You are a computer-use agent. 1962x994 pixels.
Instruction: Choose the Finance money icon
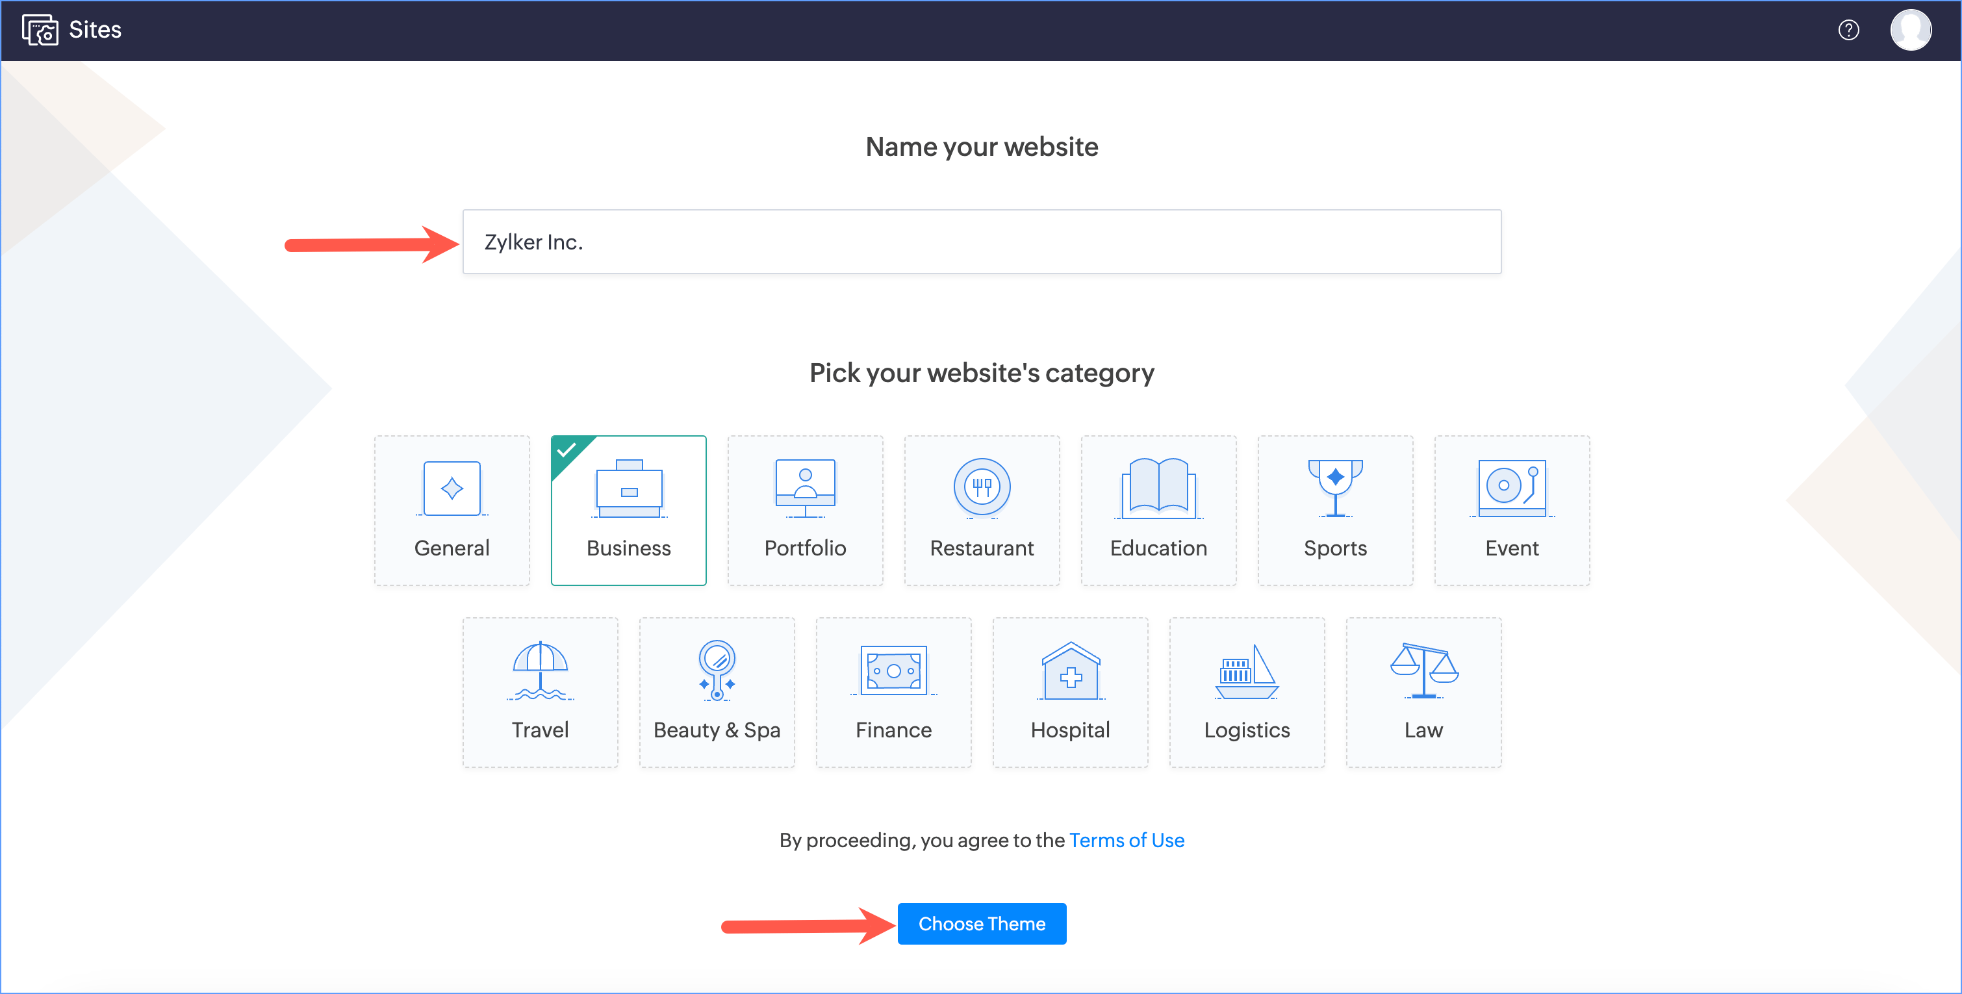click(893, 670)
